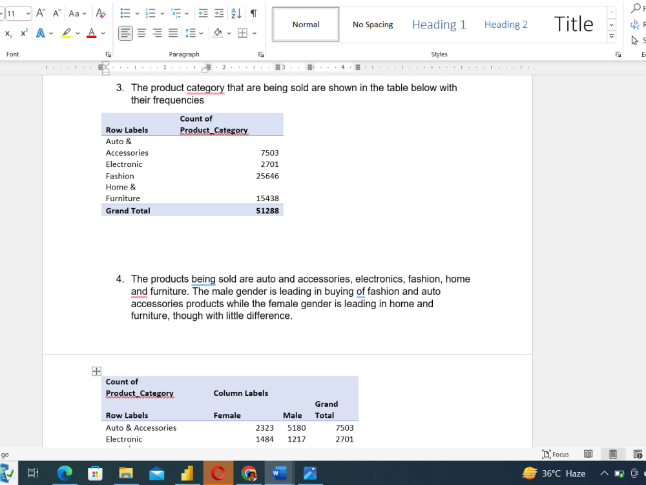This screenshot has width=646, height=485.
Task: Increase font size with Grow Font
Action: [40, 13]
